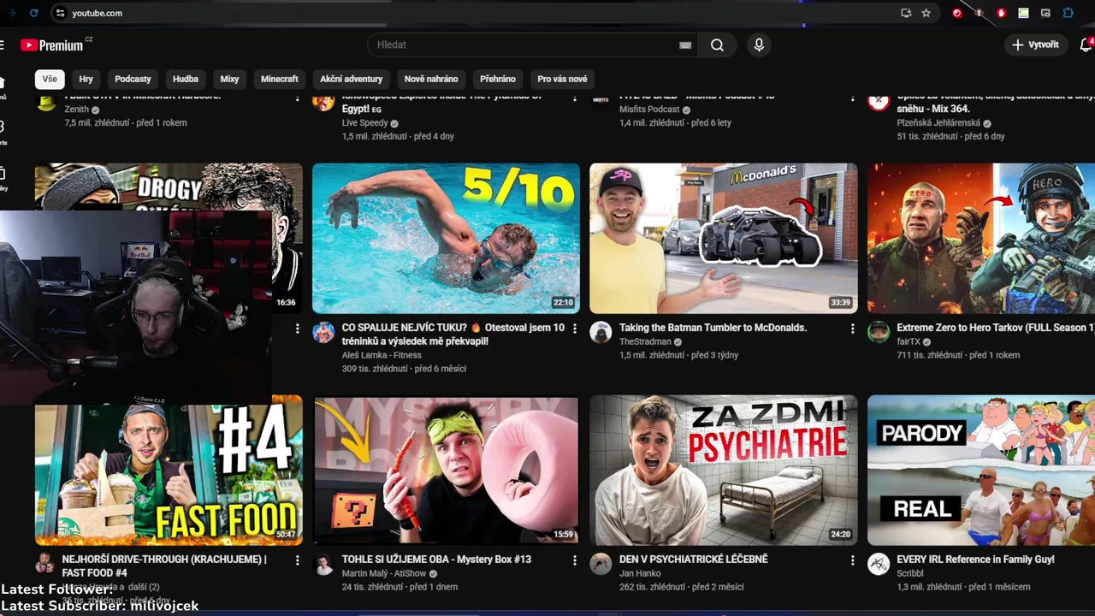Select the Nově nahráno filter chip
The width and height of the screenshot is (1095, 616).
point(431,79)
